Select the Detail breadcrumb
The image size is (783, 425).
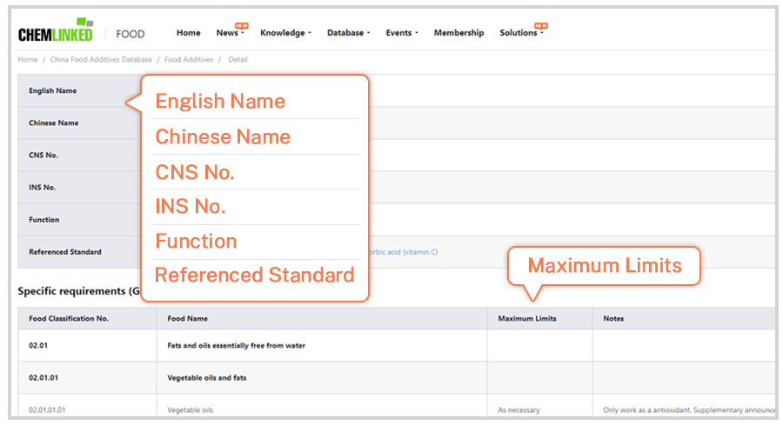click(x=238, y=59)
